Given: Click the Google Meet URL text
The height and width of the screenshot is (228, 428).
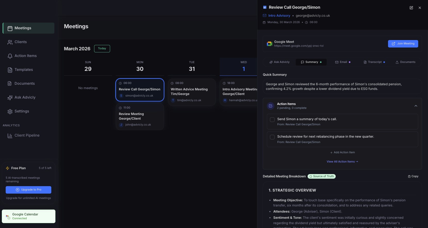Looking at the screenshot, I should (299, 46).
